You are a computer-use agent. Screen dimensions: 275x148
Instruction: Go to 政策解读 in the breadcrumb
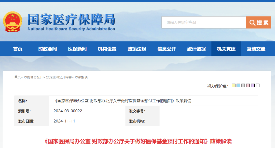(81, 77)
